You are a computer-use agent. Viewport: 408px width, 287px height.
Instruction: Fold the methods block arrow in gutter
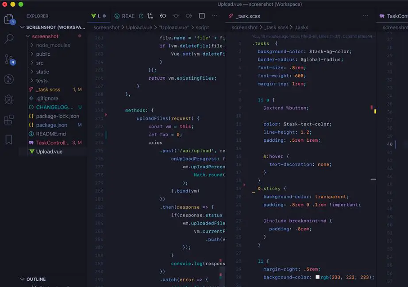coord(106,114)
